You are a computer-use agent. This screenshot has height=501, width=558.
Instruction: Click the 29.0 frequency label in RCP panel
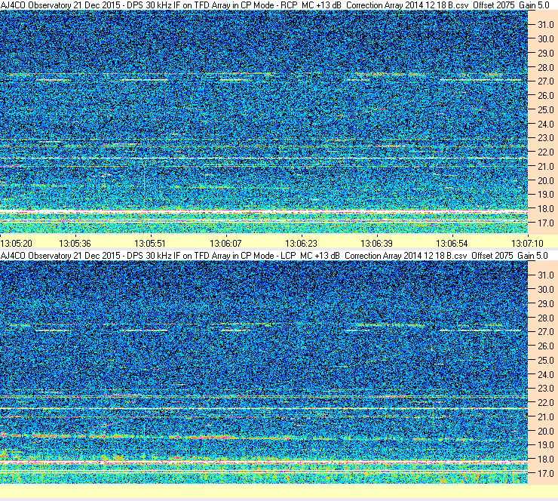tap(545, 54)
